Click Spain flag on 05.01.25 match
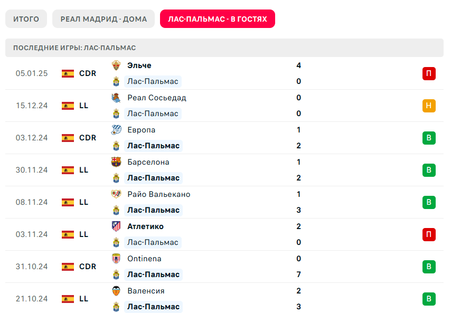This screenshot has width=451, height=313. point(68,73)
